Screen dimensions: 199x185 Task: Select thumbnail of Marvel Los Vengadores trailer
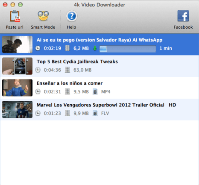tap(17, 109)
